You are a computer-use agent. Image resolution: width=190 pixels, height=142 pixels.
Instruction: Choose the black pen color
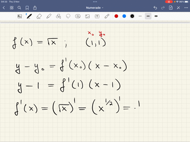[x=132, y=16]
